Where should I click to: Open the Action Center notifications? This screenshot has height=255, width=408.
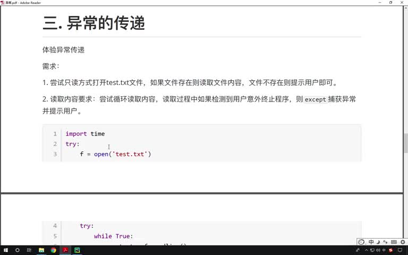(400, 250)
